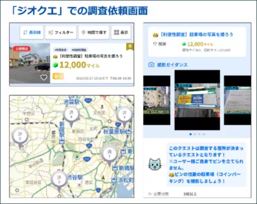The height and width of the screenshot is (204, 257).
Task: Select the #利便性調査 tag on the quest card
Action: click(79, 50)
